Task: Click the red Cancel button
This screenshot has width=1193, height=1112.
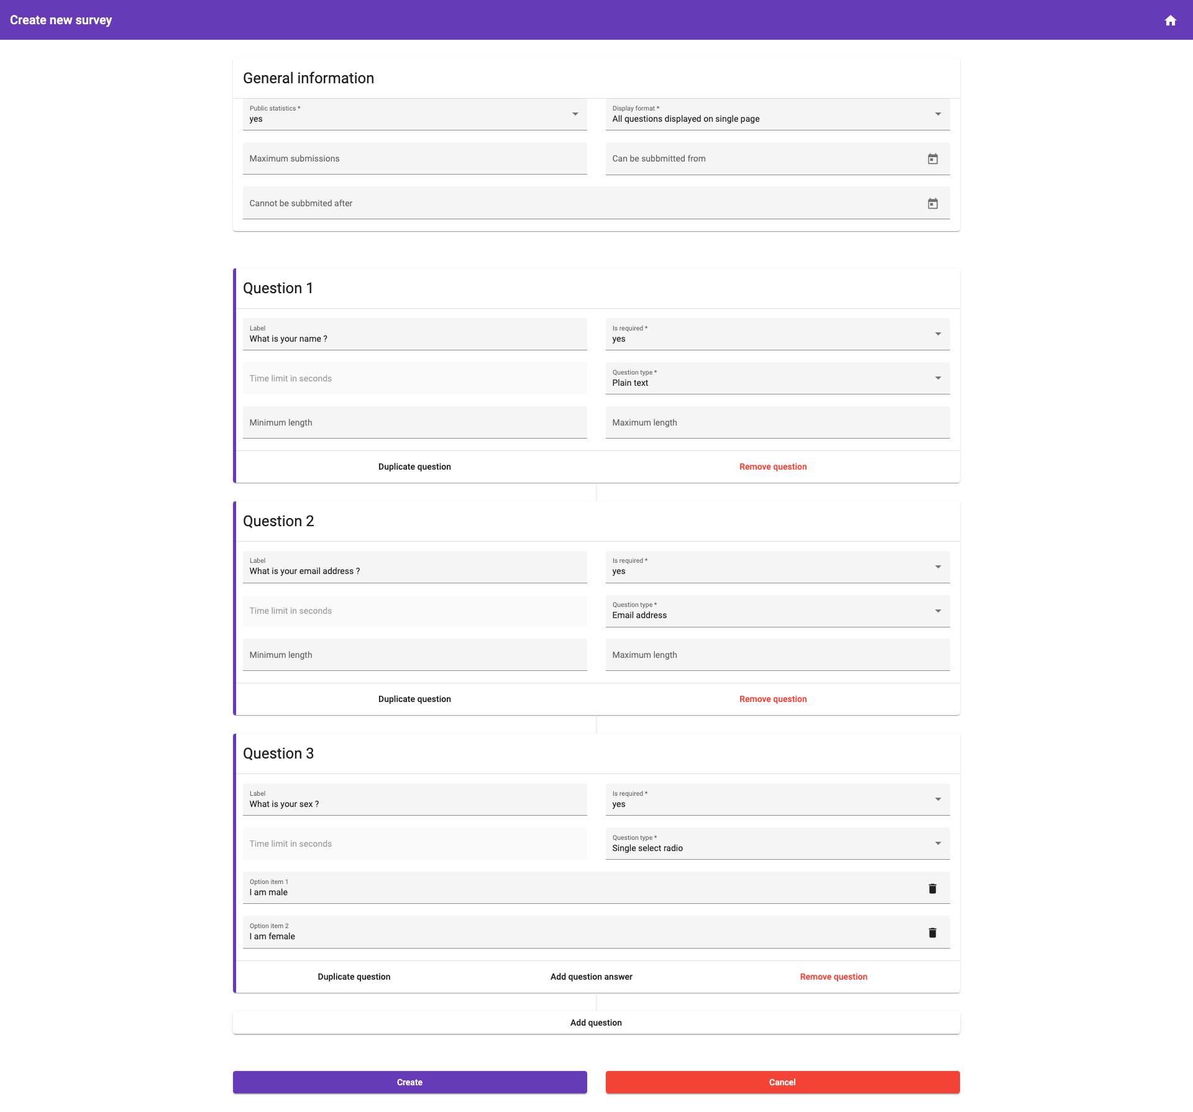Action: (x=782, y=1082)
